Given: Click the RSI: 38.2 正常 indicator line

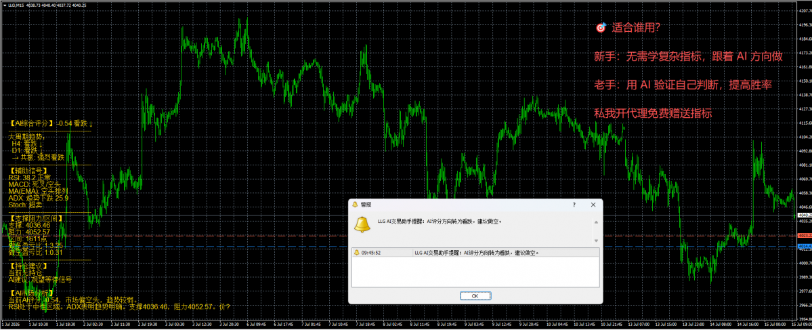Looking at the screenshot, I should click(x=30, y=177).
